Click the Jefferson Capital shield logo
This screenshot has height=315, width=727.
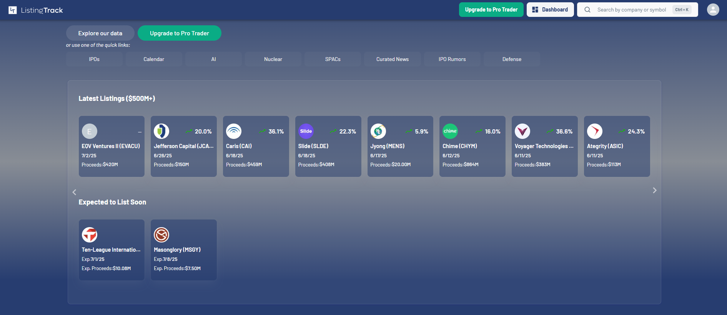(x=161, y=131)
